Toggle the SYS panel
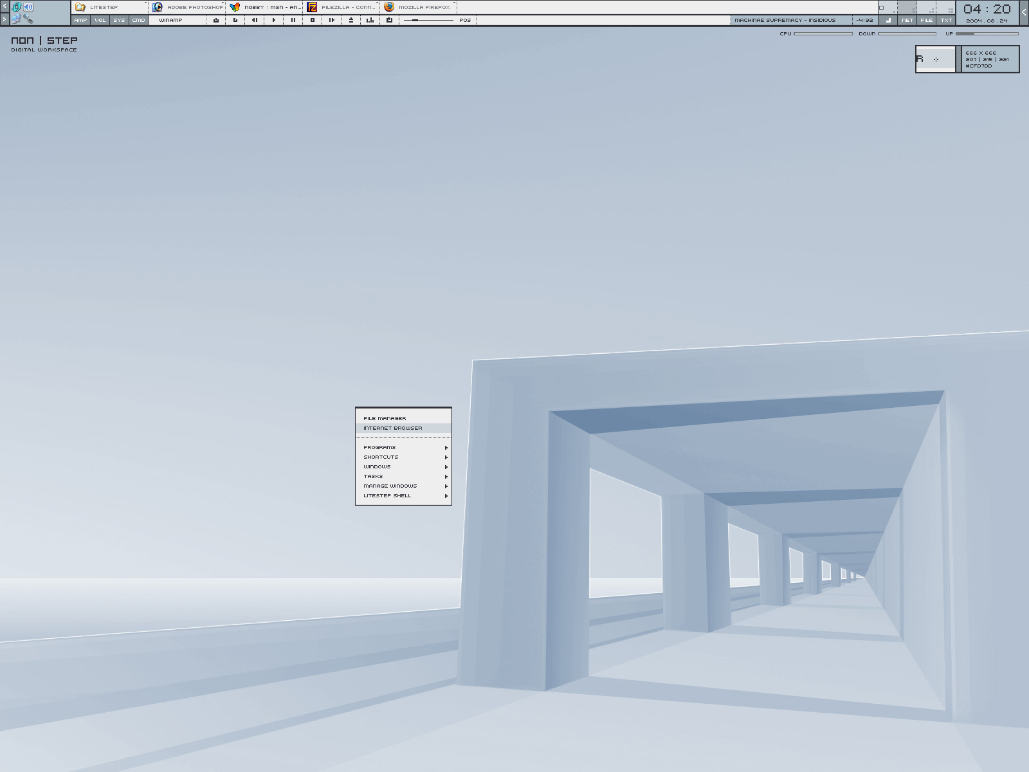Image resolution: width=1029 pixels, height=772 pixels. pyautogui.click(x=119, y=20)
